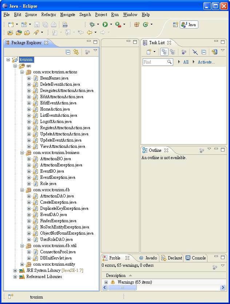The height and width of the screenshot is (304, 230).
Task: Expand the JRE System Library node
Action: pos(15,270)
